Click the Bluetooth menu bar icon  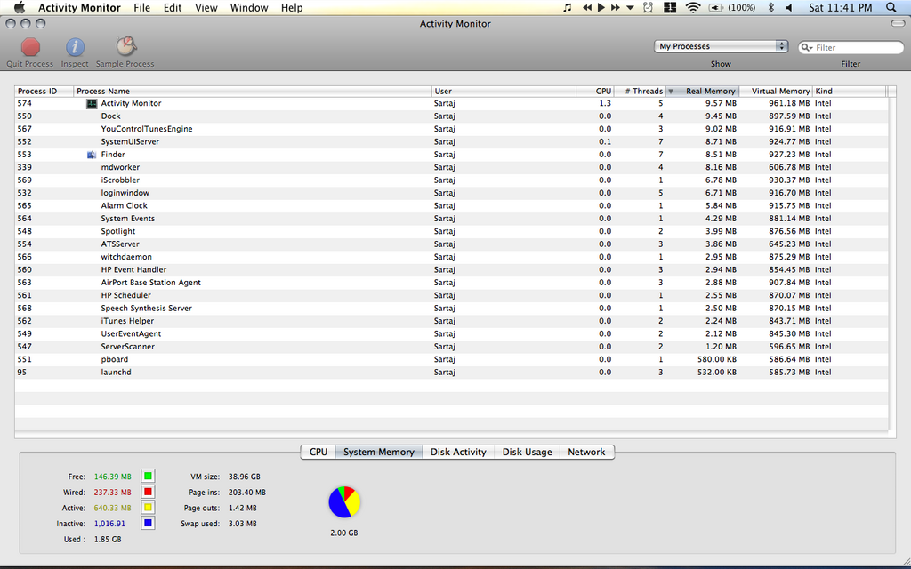point(771,7)
